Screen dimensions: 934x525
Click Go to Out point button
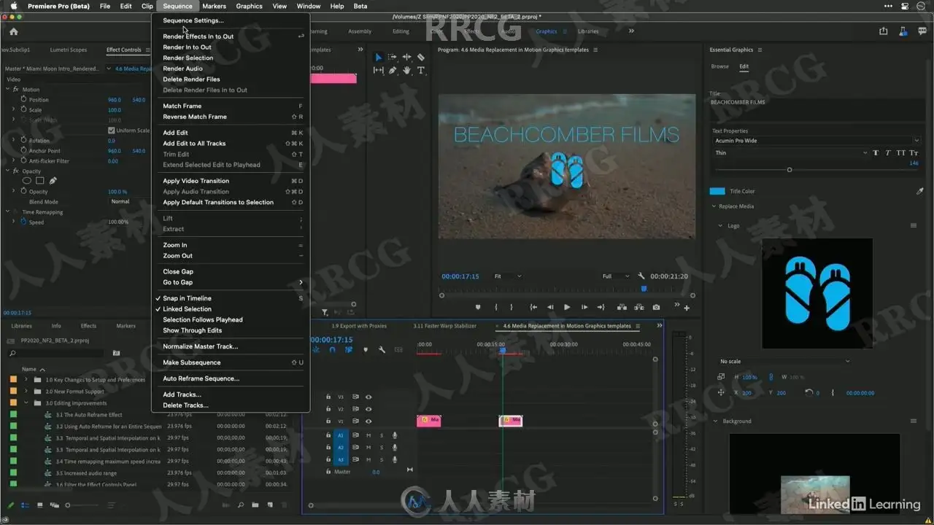tap(601, 307)
